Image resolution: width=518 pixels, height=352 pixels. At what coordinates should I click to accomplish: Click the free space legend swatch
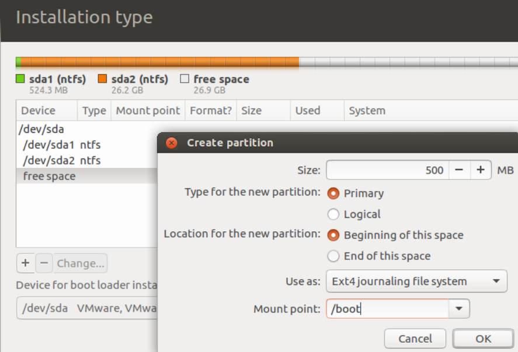click(185, 79)
